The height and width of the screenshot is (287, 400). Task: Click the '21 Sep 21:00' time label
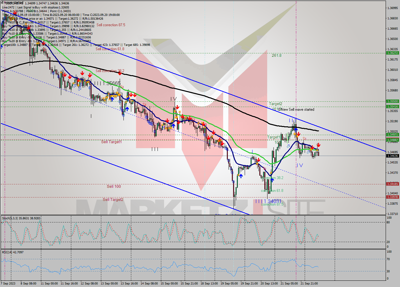point(309,284)
